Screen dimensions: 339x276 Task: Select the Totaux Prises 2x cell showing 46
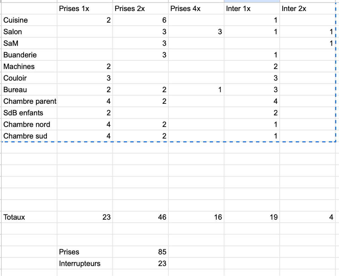click(x=140, y=217)
